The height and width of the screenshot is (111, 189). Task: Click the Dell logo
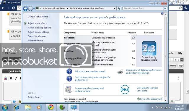click(125, 89)
